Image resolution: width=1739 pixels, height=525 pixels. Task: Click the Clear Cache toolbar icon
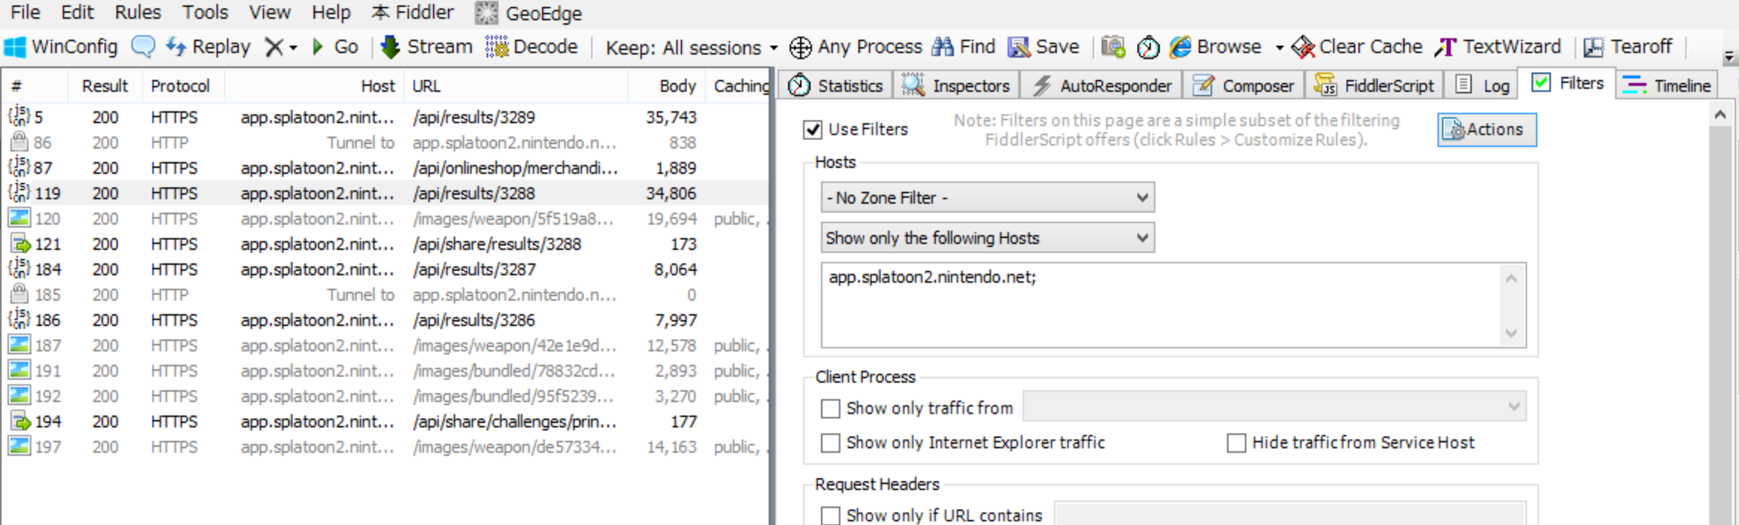click(1303, 47)
